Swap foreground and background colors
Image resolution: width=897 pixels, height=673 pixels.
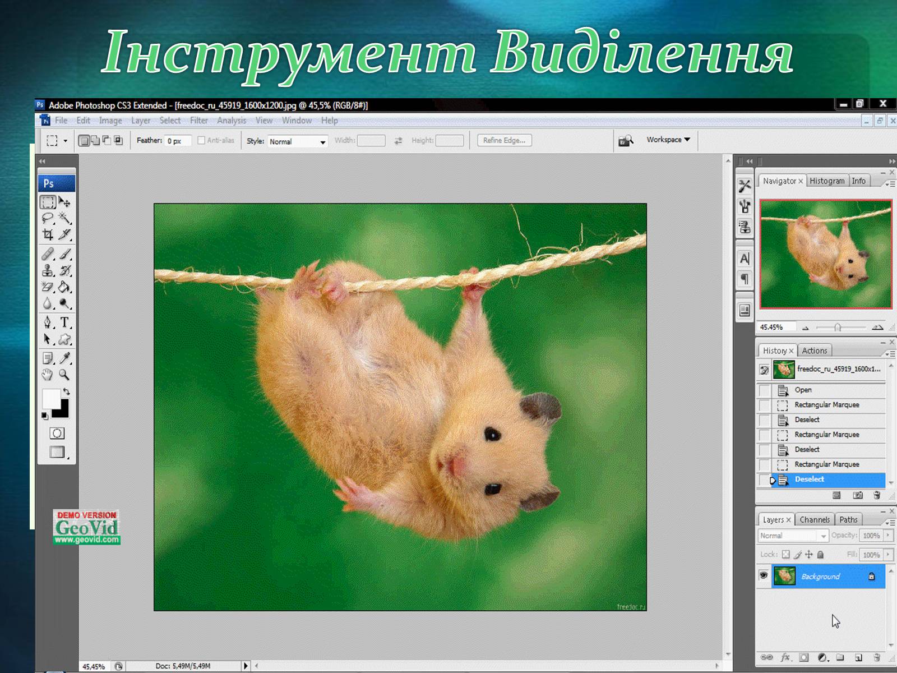(66, 391)
